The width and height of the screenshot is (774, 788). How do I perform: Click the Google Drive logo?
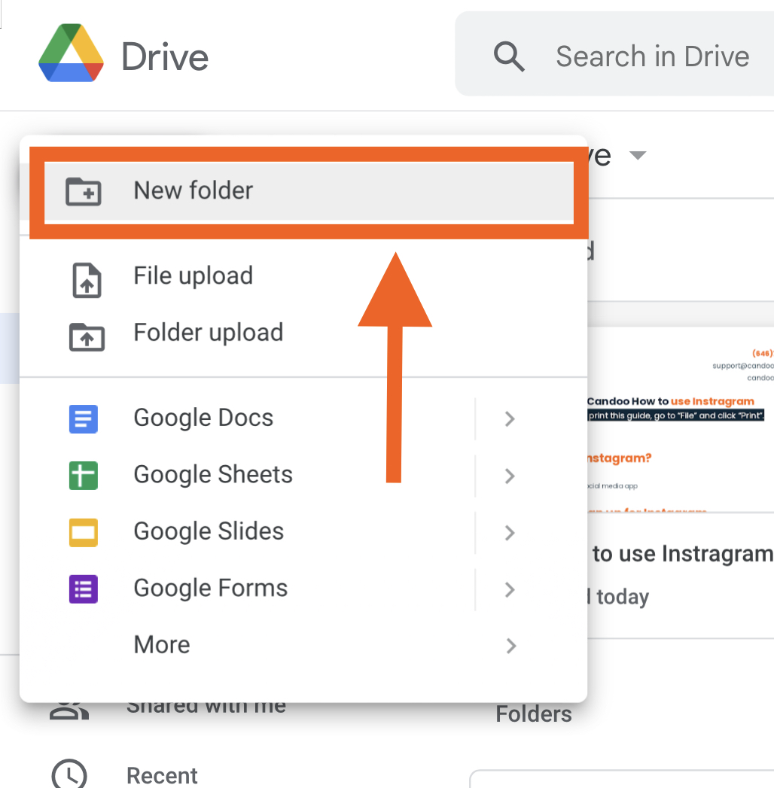[72, 53]
